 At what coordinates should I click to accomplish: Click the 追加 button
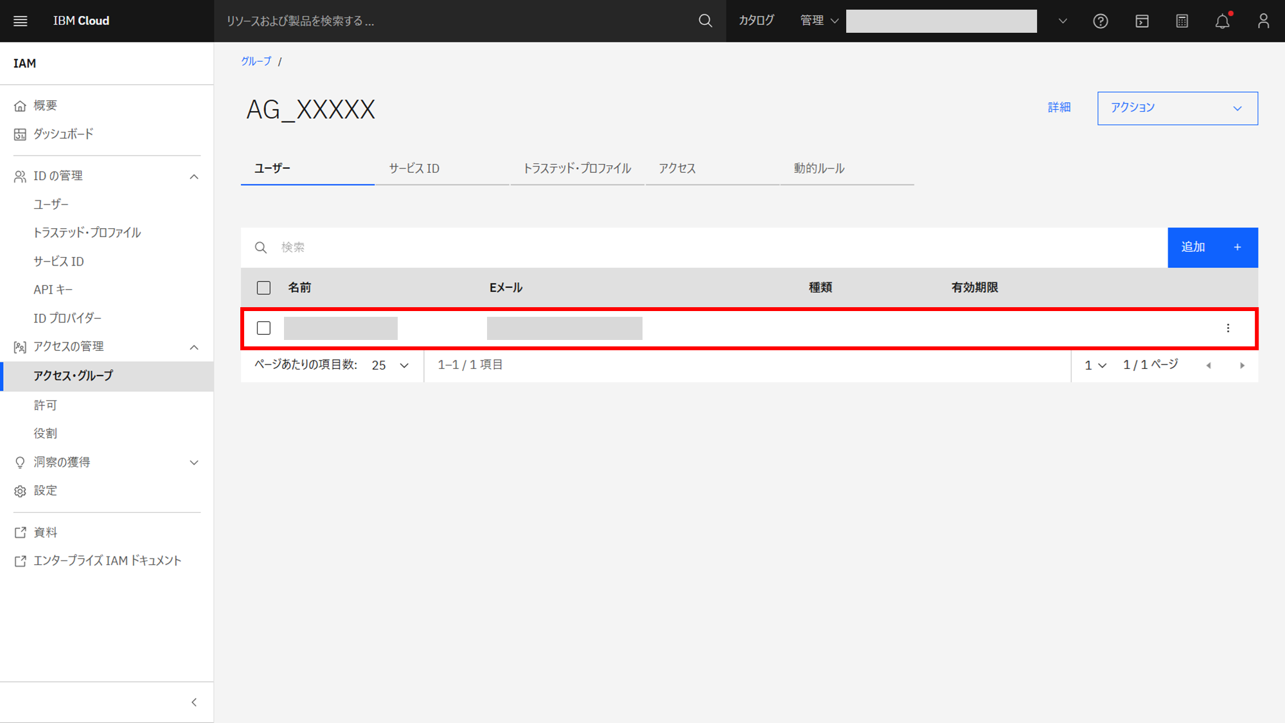(x=1212, y=247)
